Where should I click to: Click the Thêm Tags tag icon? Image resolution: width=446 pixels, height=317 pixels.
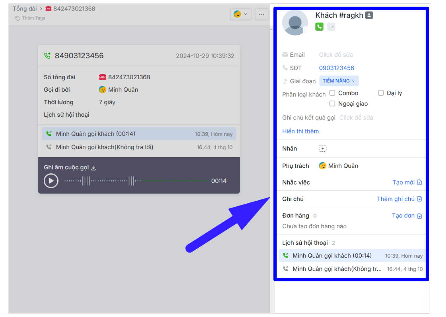[x=18, y=18]
